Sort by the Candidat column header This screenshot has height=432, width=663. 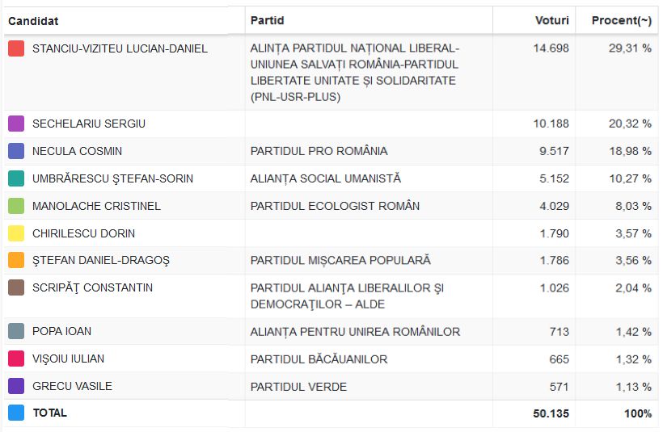pos(33,21)
